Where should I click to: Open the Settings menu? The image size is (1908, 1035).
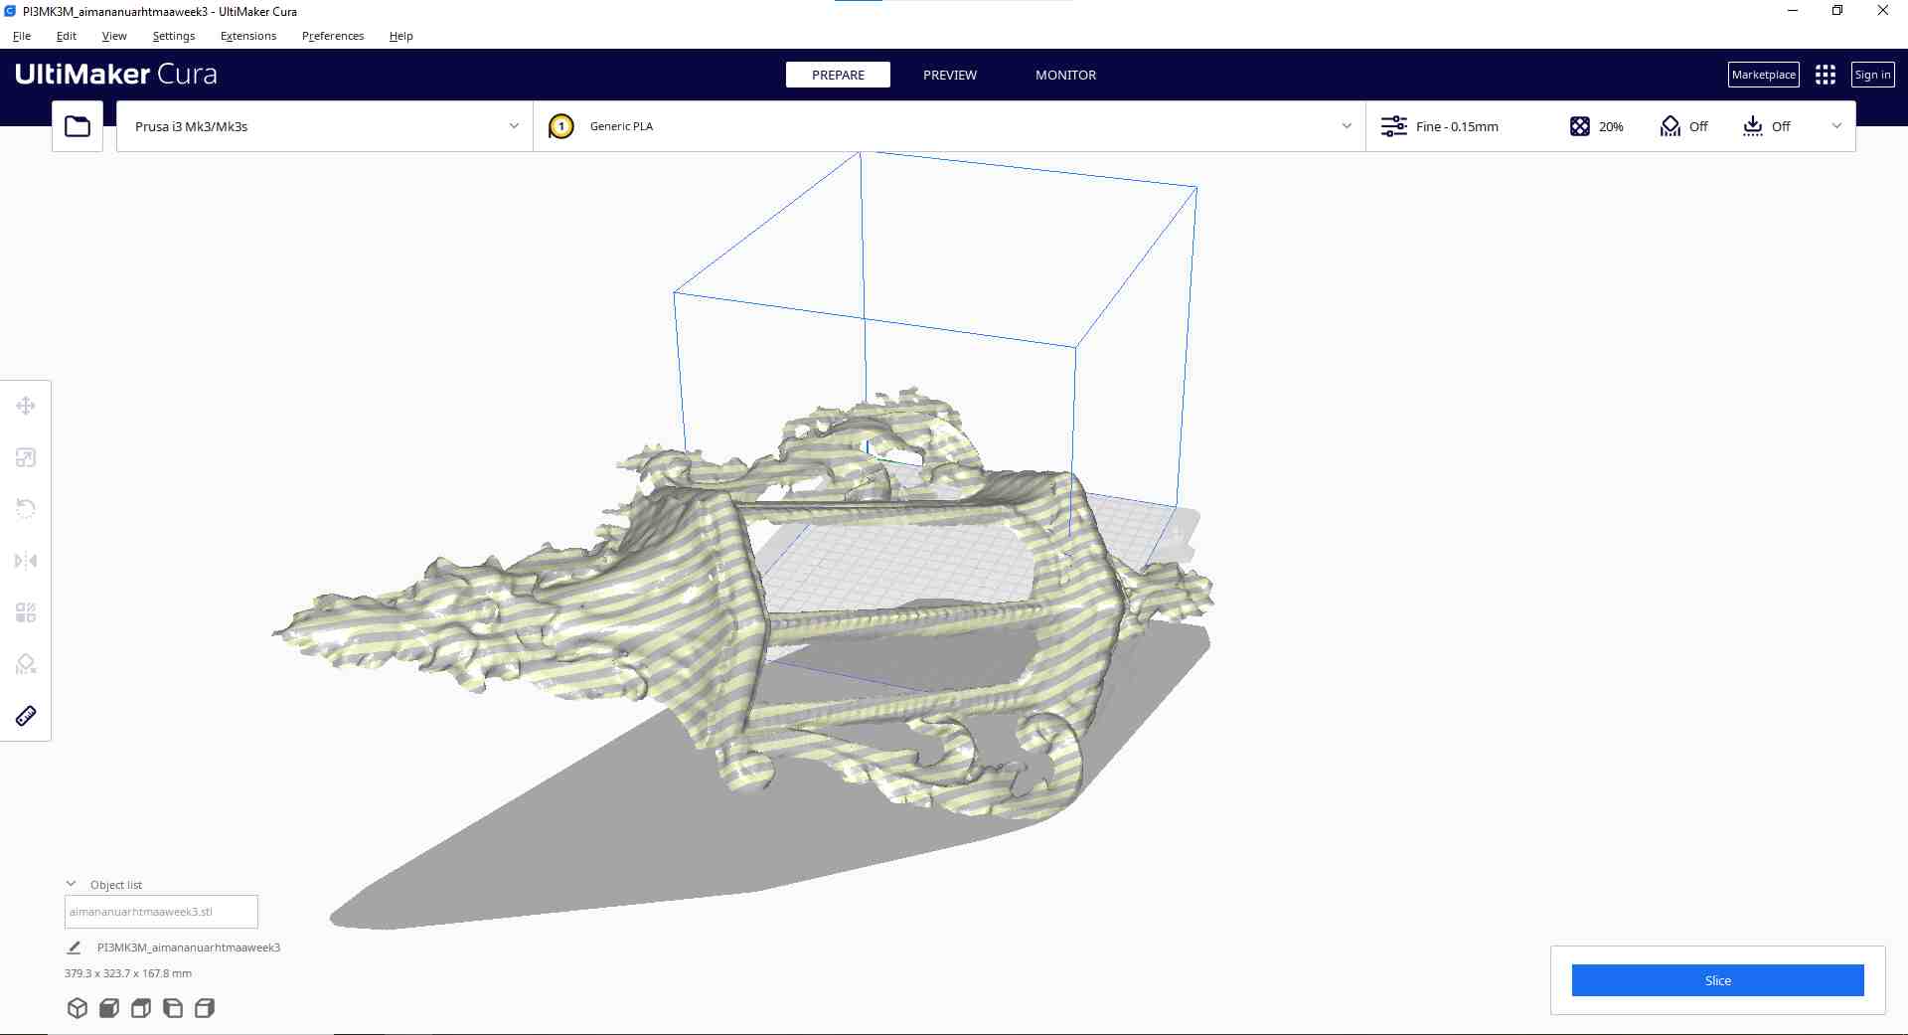174,36
